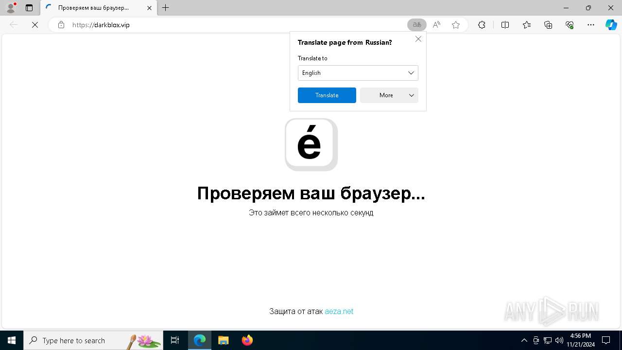Expand the More options chevron

click(412, 95)
